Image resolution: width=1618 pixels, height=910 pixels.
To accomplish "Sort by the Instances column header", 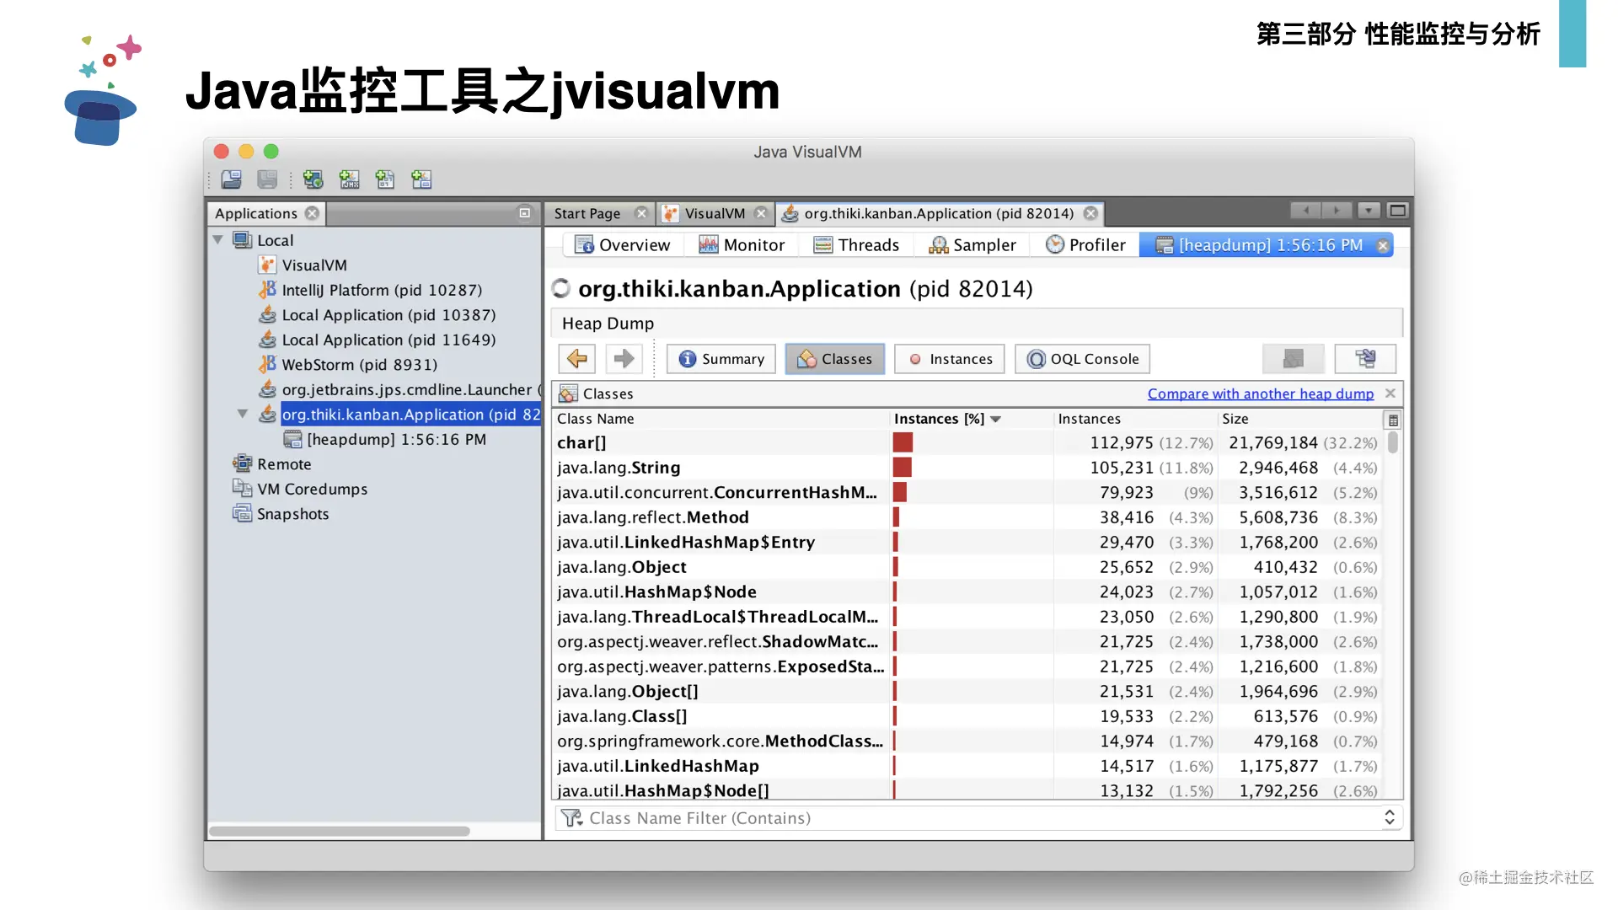I will tap(1135, 419).
